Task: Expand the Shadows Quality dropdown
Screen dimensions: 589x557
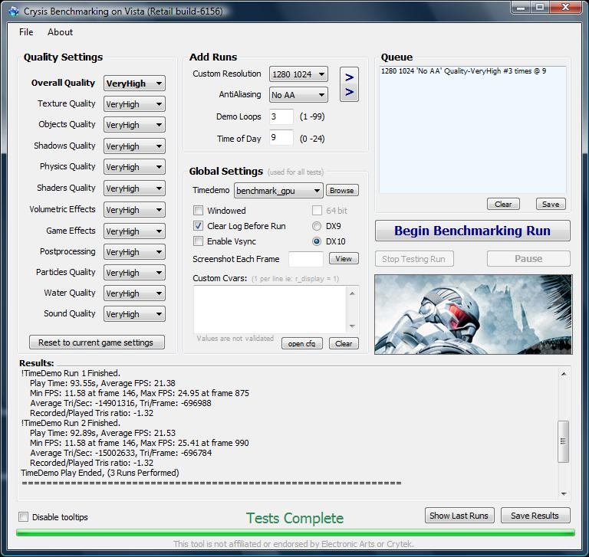Action: tap(134, 146)
